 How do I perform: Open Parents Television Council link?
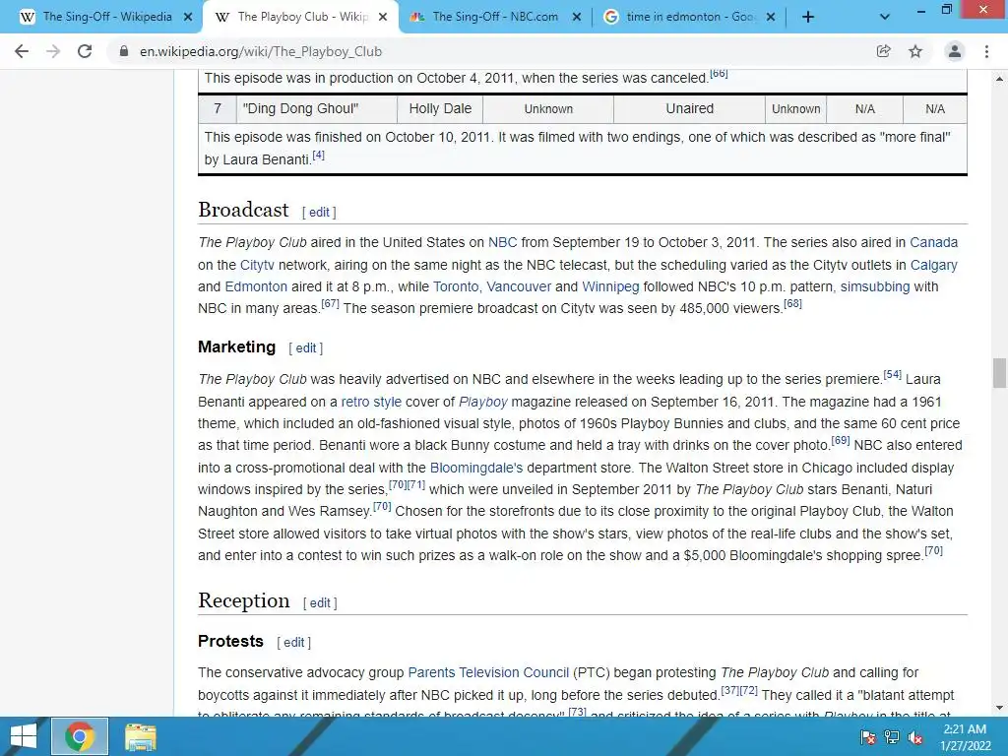pos(488,672)
